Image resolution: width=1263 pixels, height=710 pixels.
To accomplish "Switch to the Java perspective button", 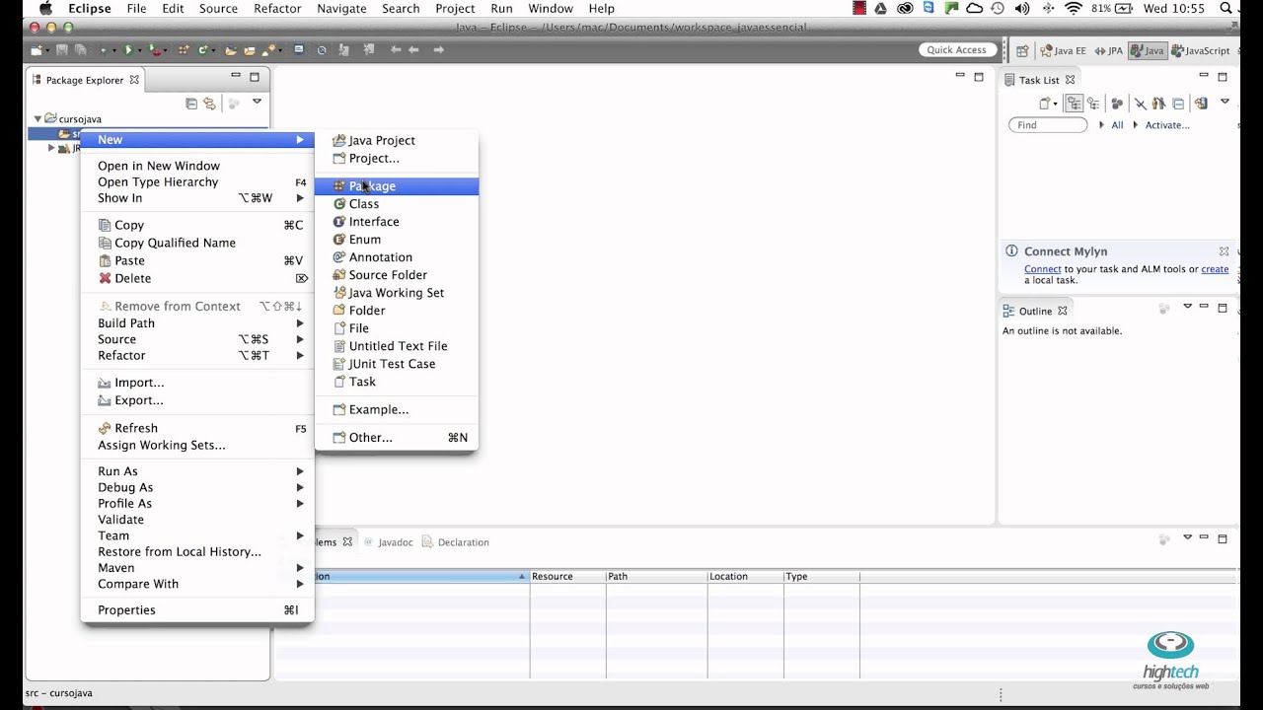I will pos(1148,50).
